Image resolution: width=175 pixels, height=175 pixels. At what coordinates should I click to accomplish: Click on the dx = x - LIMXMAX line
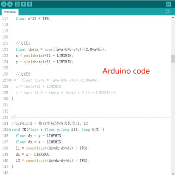point(33,154)
